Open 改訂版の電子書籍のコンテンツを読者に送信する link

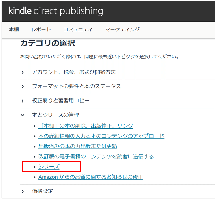pos(96,157)
